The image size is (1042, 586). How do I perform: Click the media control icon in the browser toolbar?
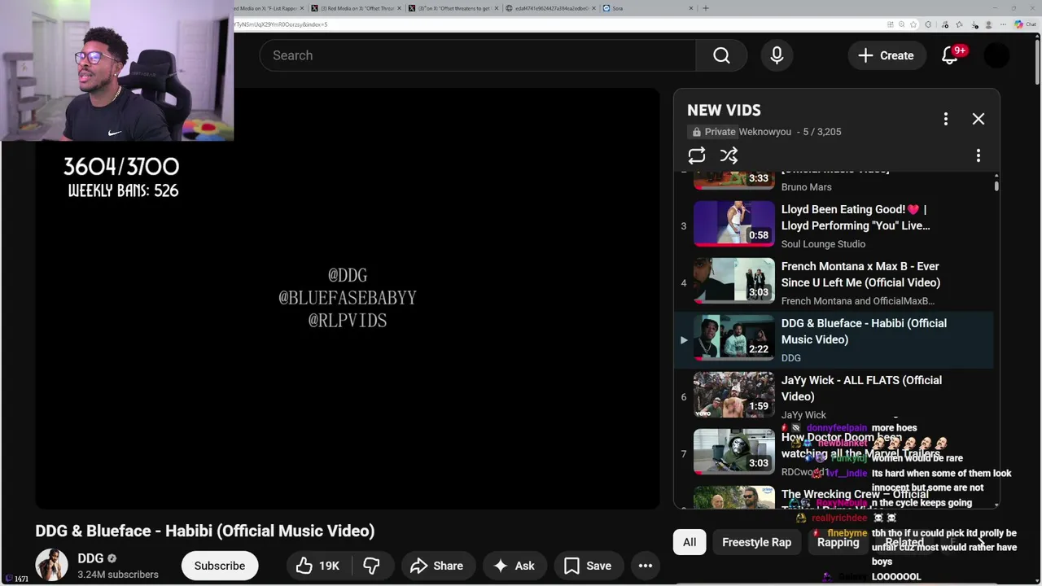(x=944, y=24)
